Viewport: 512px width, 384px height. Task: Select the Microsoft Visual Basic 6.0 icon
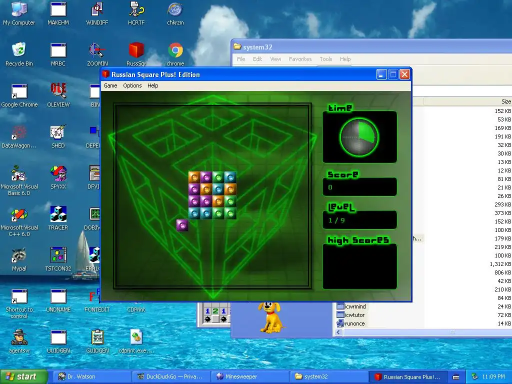[19, 180]
